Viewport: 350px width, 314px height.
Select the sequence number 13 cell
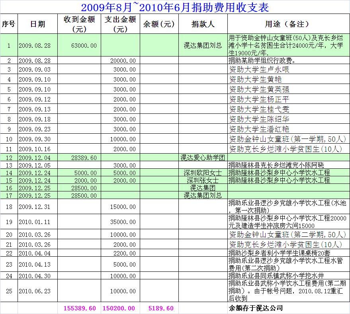9,165
